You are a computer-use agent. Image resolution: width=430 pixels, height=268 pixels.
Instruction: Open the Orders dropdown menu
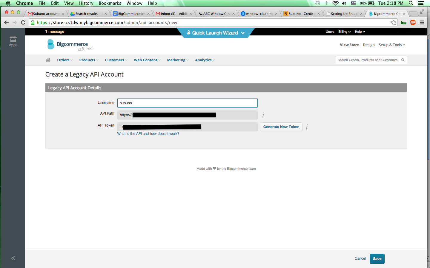click(x=65, y=60)
